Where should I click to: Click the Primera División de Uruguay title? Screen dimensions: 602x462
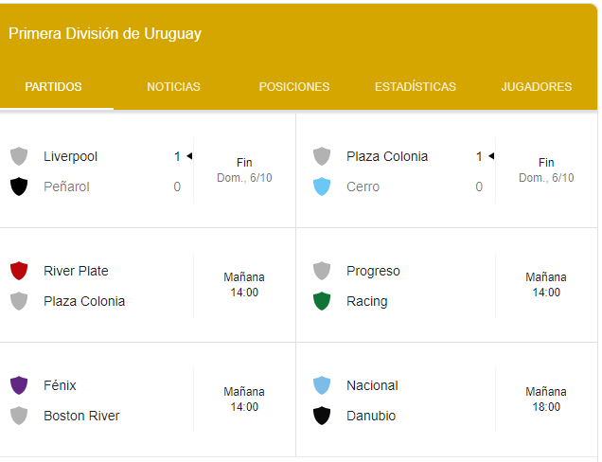105,34
